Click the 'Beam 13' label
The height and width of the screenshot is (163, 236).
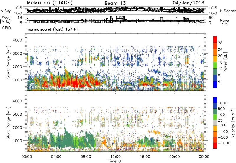click(x=115, y=3)
